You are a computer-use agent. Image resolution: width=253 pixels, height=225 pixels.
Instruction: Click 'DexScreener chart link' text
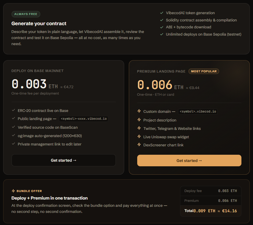163,145
